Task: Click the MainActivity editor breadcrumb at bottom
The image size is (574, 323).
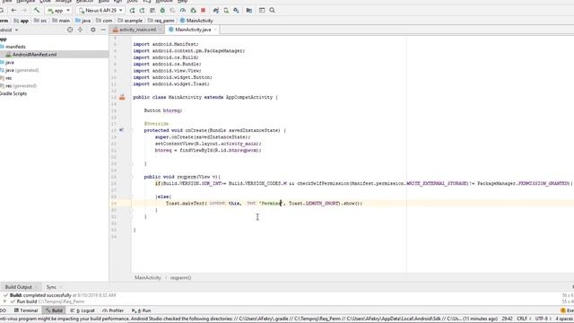Action: [148, 277]
